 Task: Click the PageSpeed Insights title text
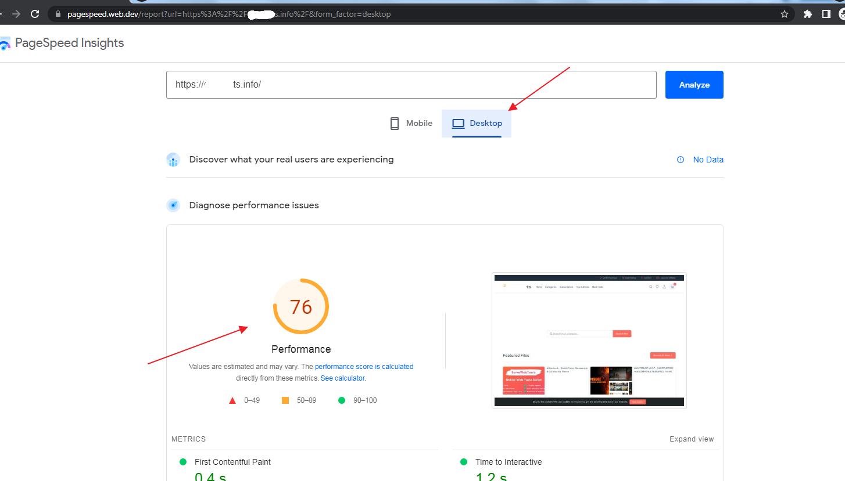(x=70, y=43)
